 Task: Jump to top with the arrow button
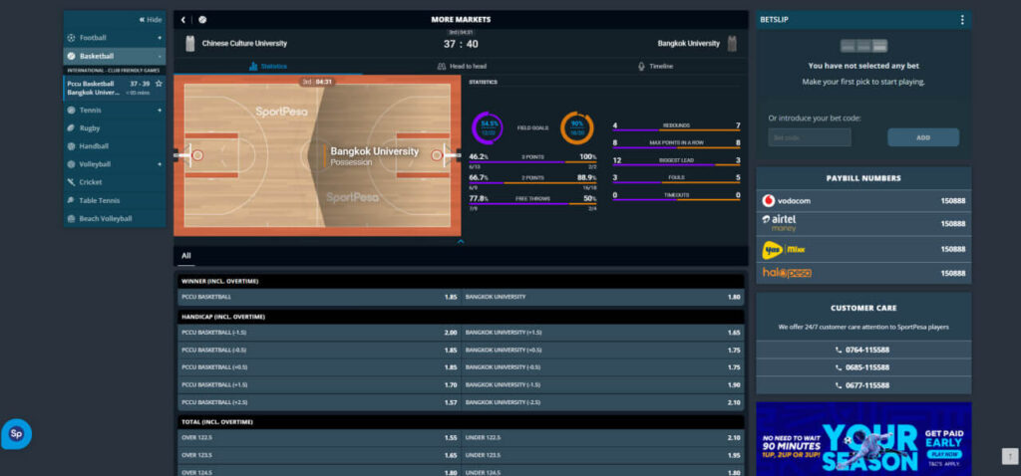coord(1009,456)
